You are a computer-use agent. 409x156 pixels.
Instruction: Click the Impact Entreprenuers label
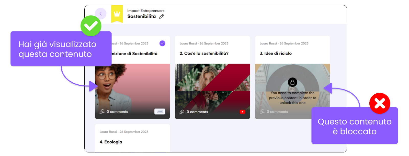pyautogui.click(x=146, y=11)
